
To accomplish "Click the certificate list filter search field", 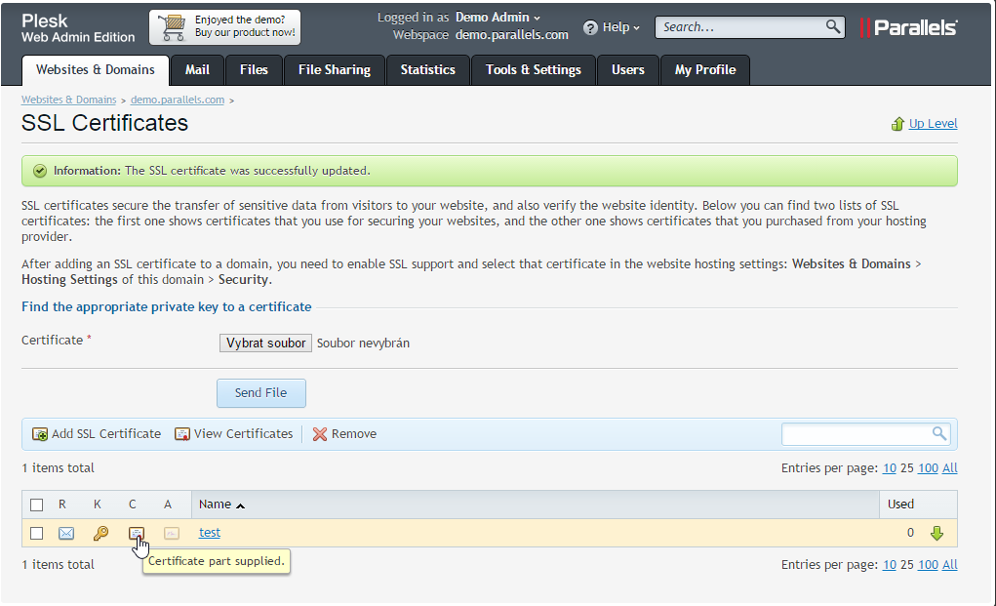I will coord(857,434).
